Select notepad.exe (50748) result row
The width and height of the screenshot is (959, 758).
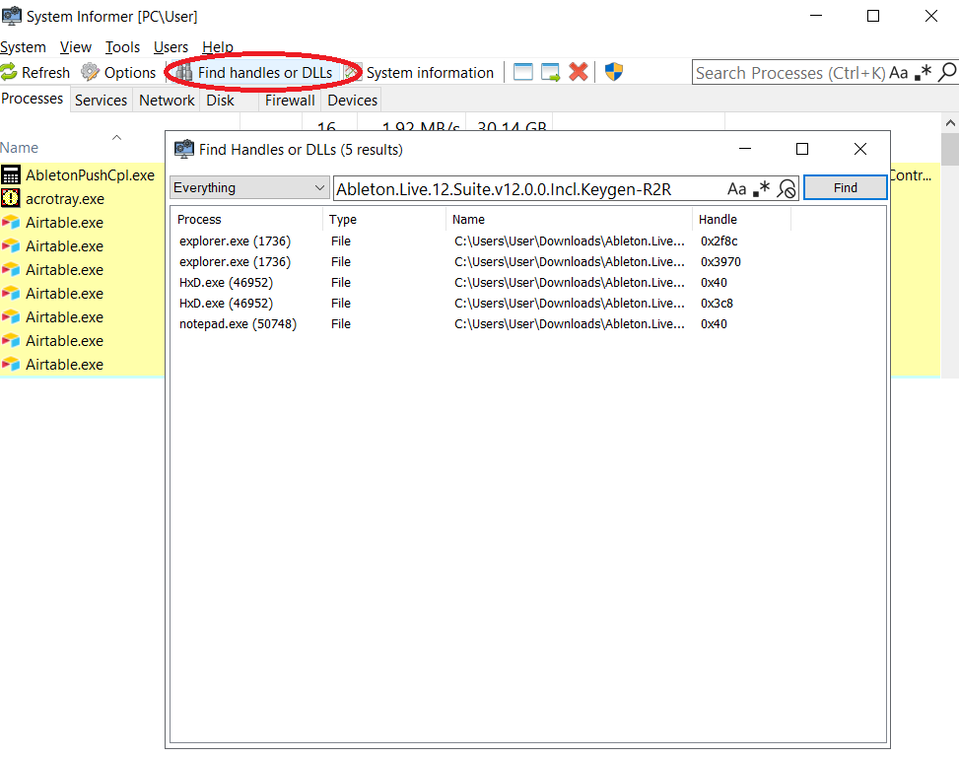pyautogui.click(x=528, y=324)
